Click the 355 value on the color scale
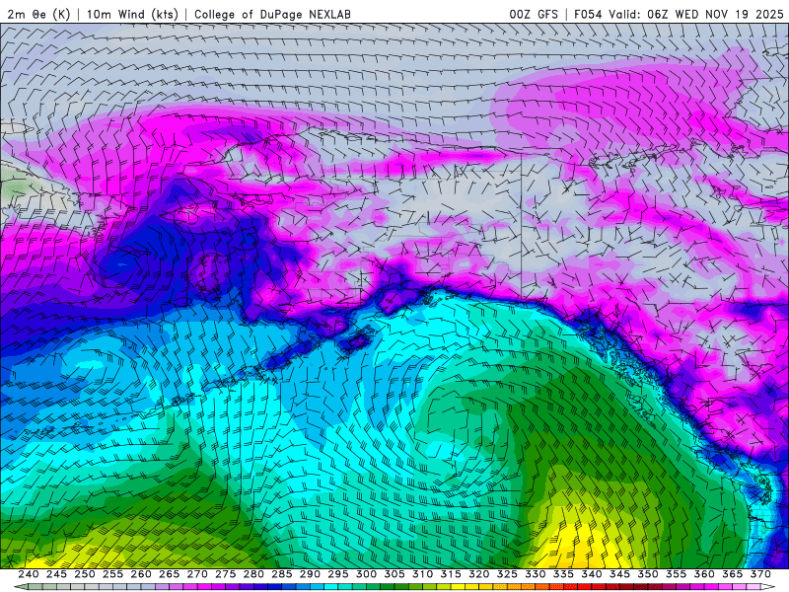Viewport: 789px width, 592px height. point(677,574)
